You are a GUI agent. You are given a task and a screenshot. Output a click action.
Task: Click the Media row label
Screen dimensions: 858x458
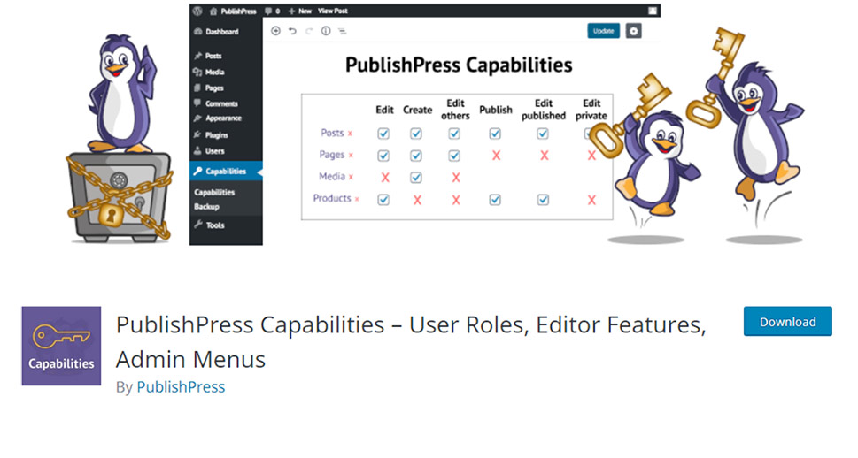(x=332, y=177)
